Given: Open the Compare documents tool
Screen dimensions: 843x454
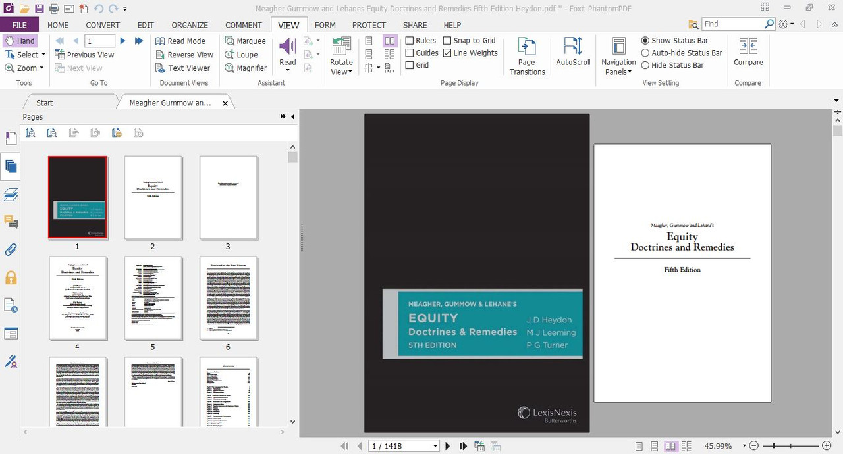Looking at the screenshot, I should pyautogui.click(x=748, y=51).
